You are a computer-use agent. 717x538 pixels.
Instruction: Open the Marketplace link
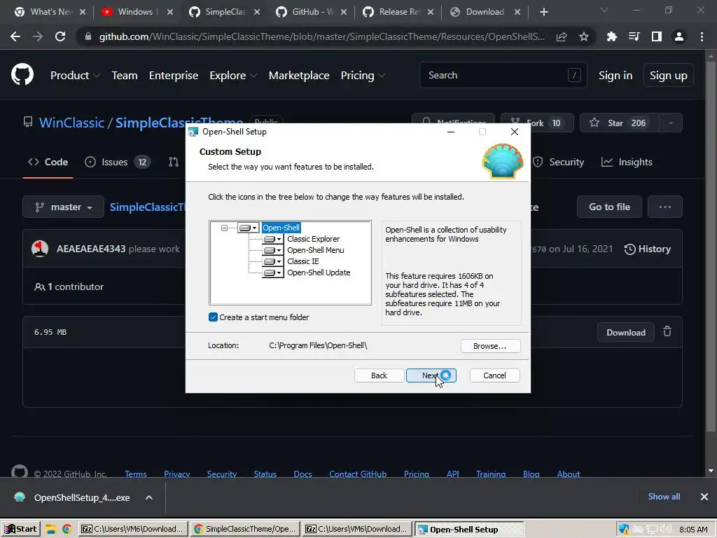point(299,76)
